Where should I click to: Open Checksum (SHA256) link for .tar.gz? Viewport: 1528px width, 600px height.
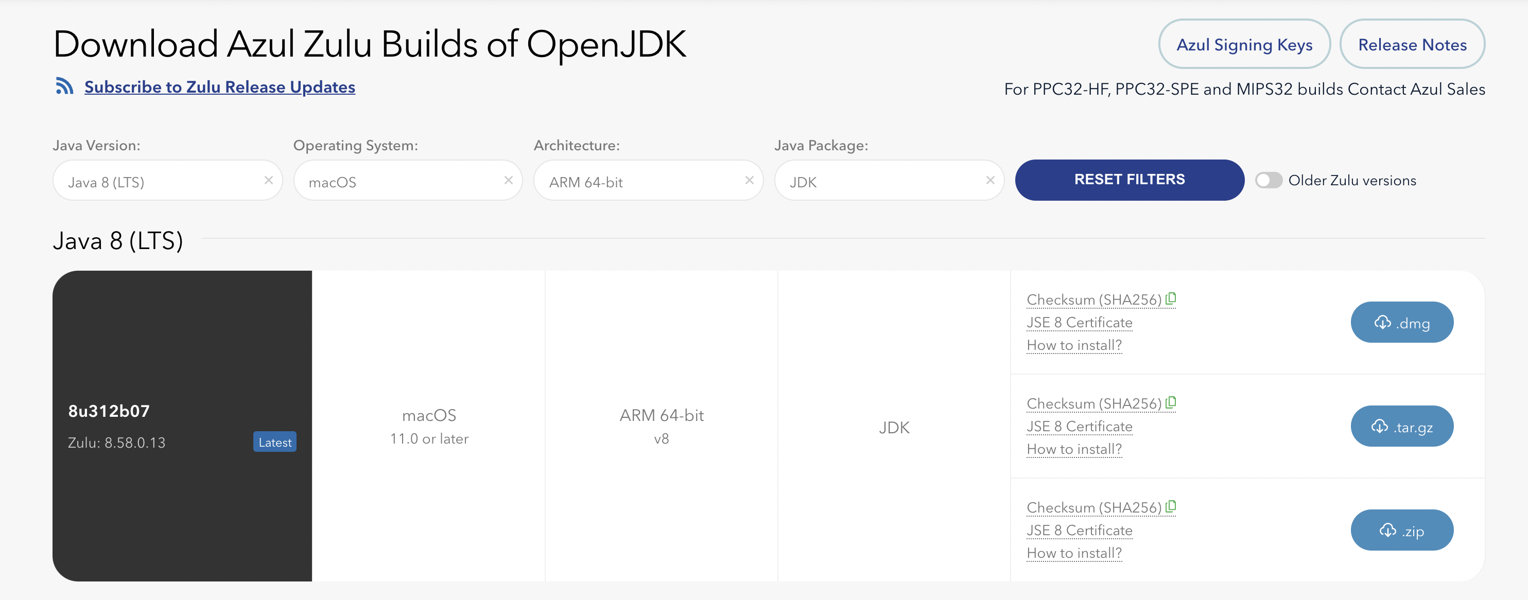[x=1094, y=404]
